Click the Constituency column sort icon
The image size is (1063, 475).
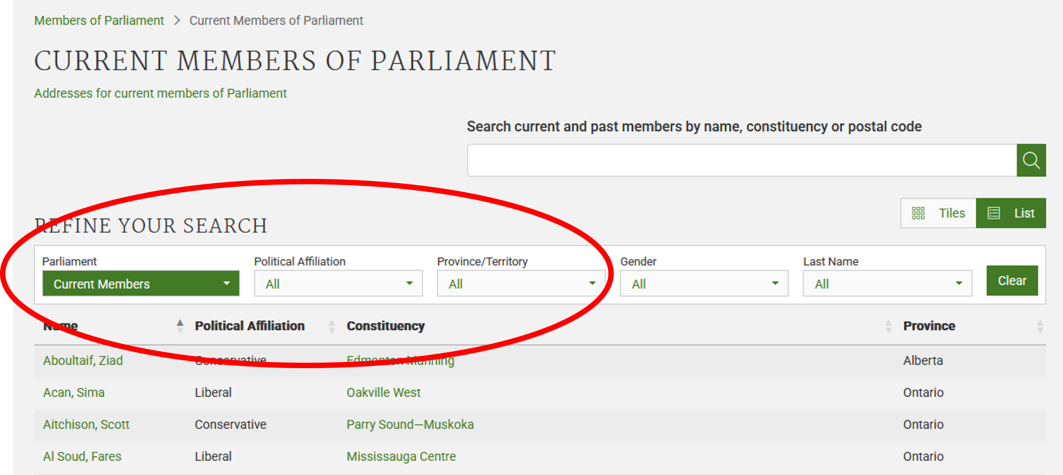click(888, 326)
